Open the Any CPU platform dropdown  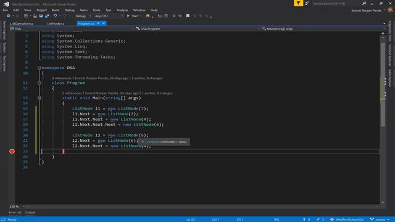coord(109,16)
